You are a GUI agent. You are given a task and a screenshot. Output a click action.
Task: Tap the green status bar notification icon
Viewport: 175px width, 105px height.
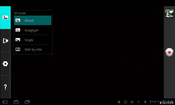point(126,102)
